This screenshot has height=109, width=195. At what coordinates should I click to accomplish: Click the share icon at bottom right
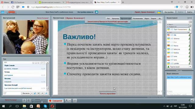[x=192, y=101]
